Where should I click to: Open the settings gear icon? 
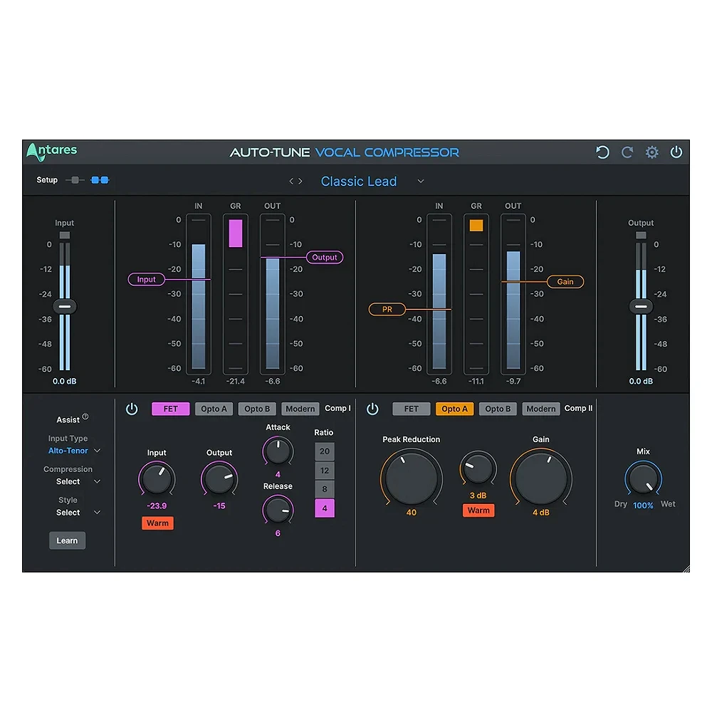point(651,152)
